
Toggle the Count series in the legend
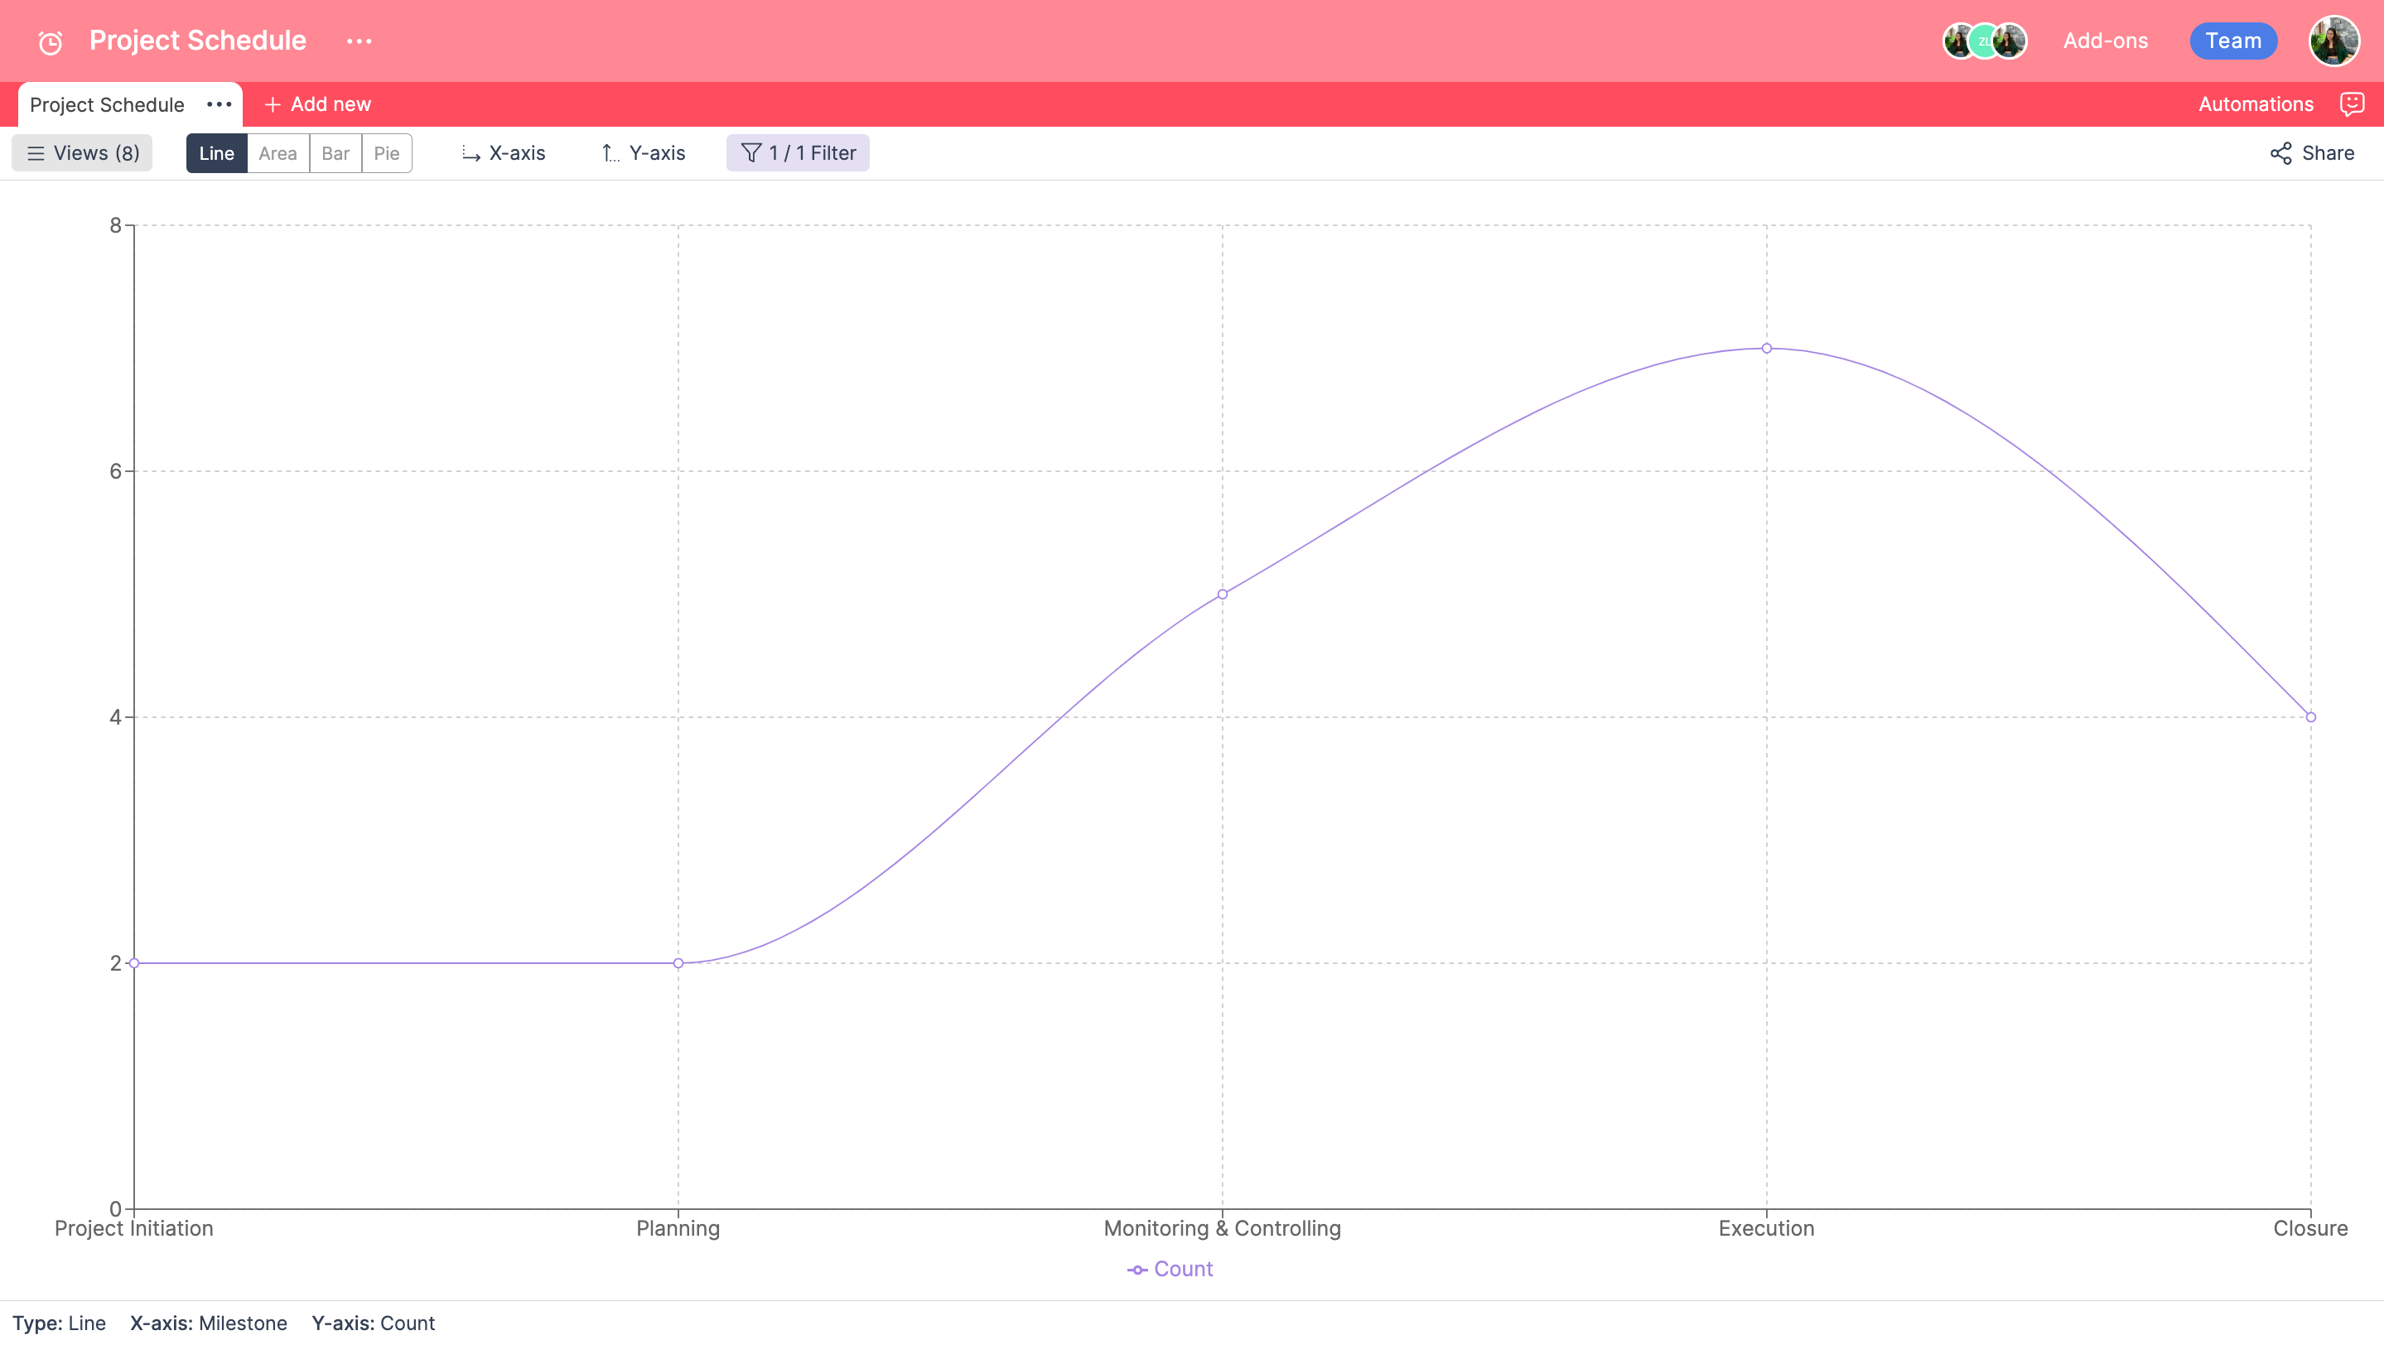pos(1170,1269)
